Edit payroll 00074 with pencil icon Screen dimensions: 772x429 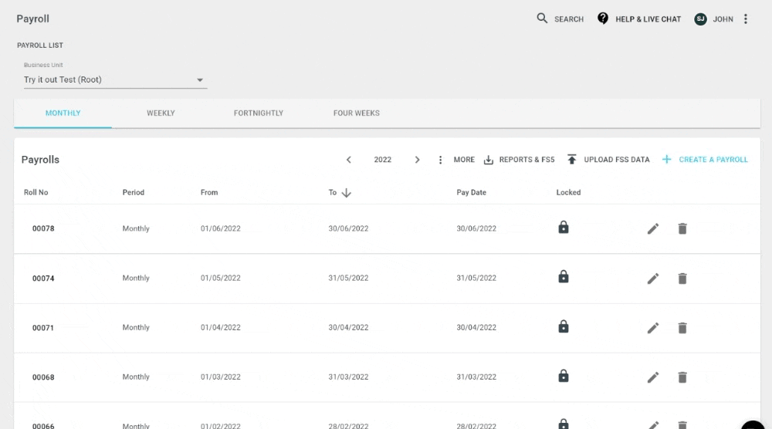tap(653, 279)
